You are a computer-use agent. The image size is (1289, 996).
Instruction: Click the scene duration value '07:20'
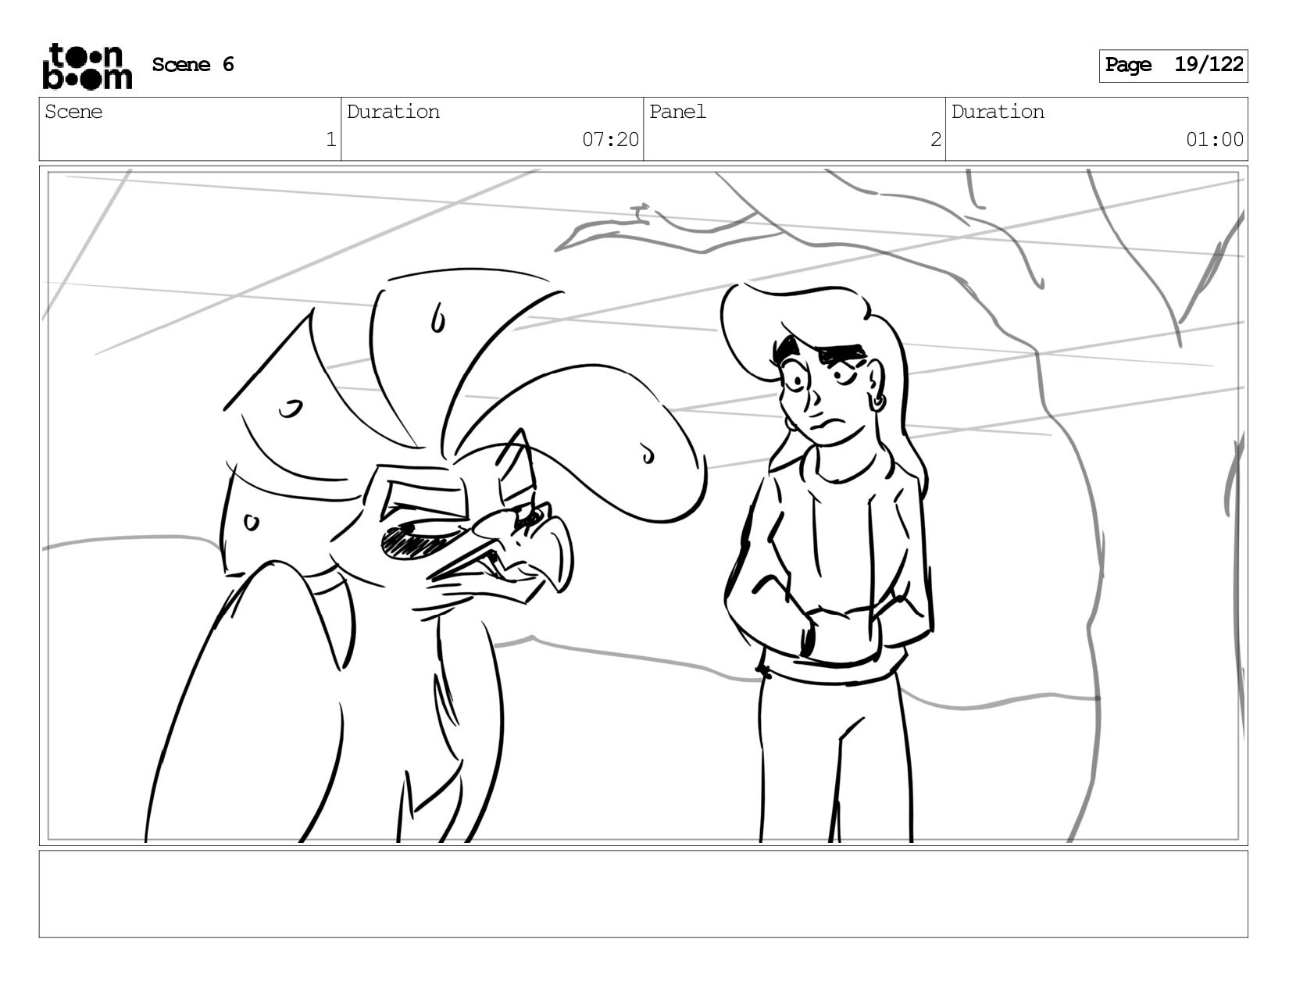point(610,140)
